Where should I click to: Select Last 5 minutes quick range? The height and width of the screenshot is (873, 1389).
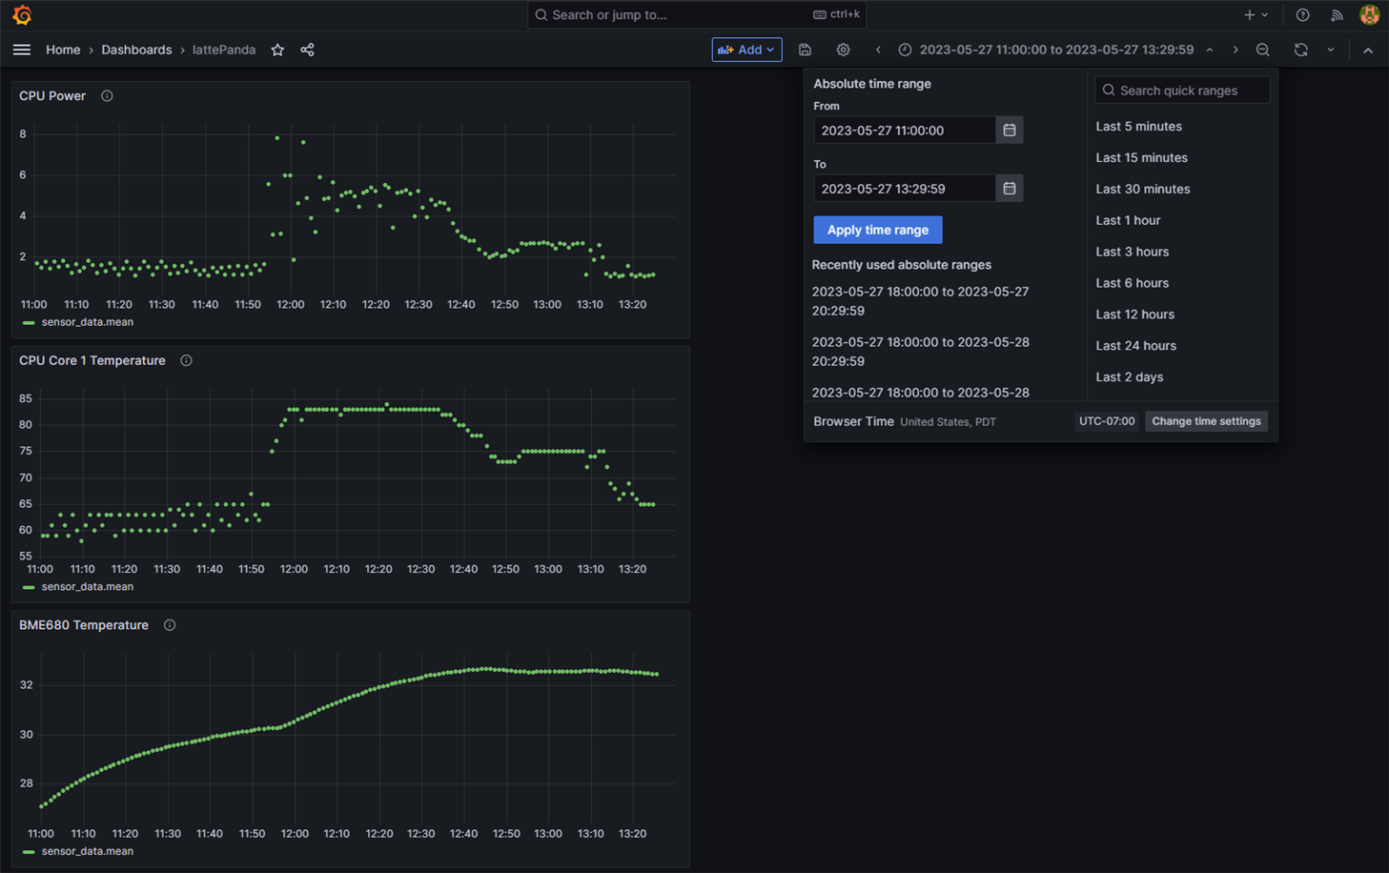coord(1138,126)
